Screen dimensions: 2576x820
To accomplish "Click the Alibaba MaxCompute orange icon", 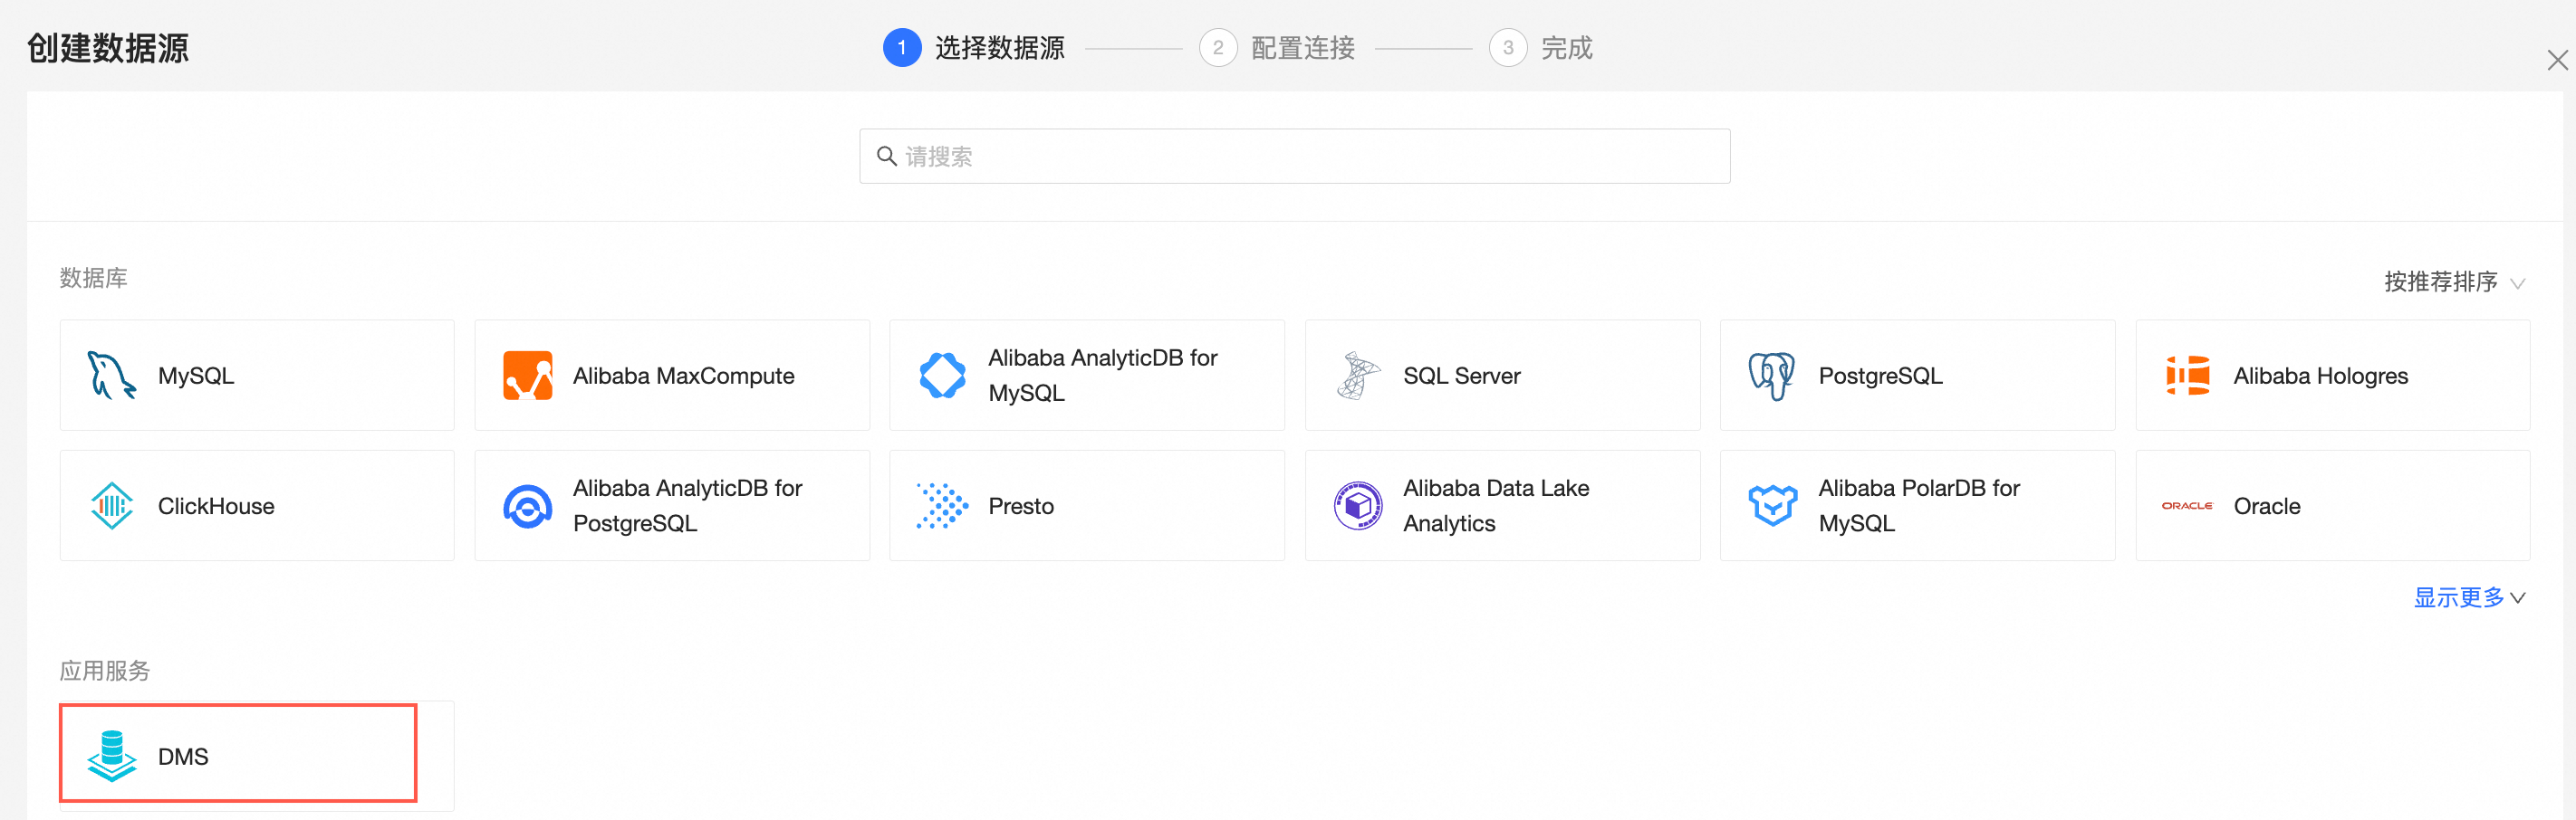I will click(x=527, y=376).
